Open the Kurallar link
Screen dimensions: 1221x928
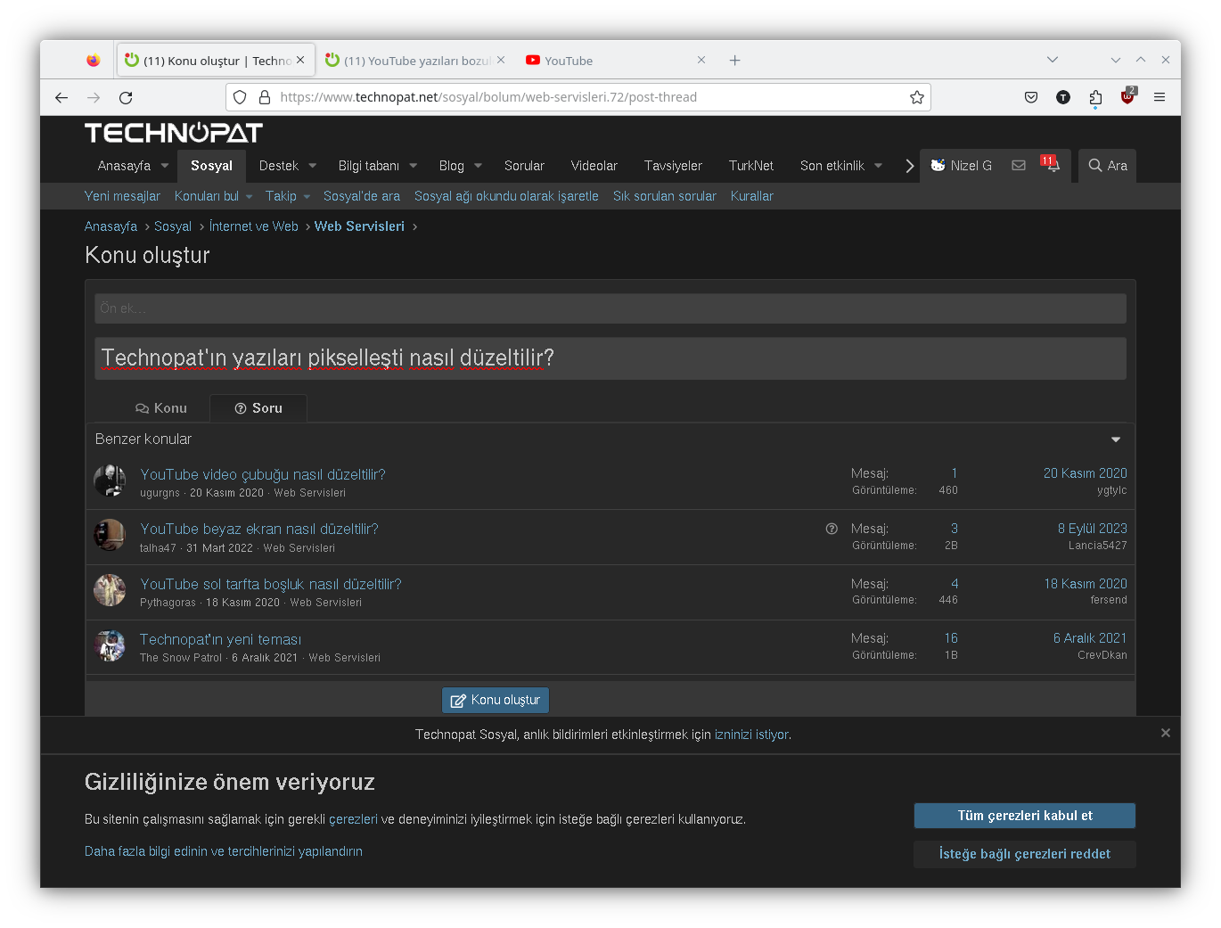click(752, 196)
